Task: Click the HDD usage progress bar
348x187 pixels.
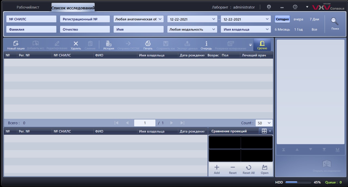Action: tap(298, 182)
